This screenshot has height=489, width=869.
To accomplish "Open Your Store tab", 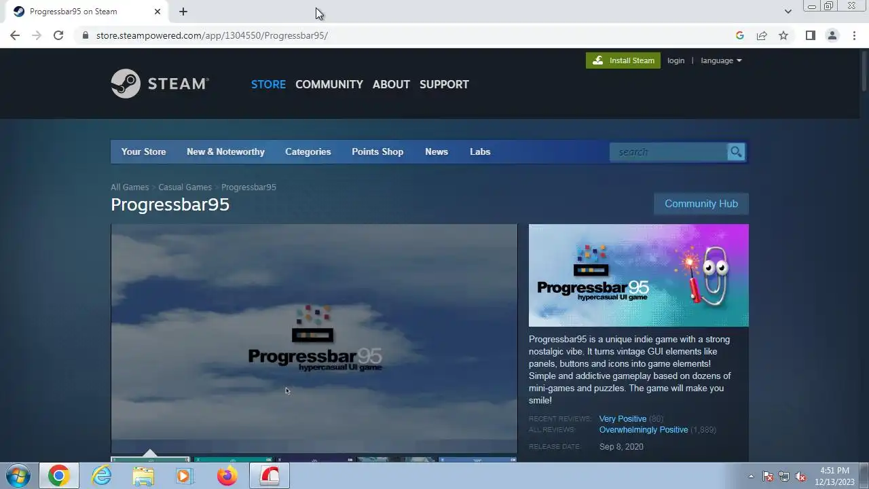I will [143, 151].
